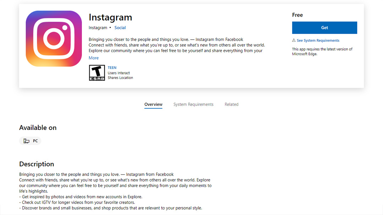Click the Instagram publisher name before Social
This screenshot has width=383, height=215.
[x=98, y=28]
